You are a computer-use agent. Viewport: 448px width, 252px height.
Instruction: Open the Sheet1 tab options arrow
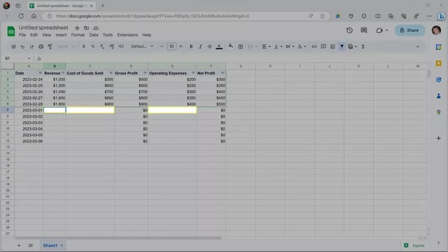[62, 245]
